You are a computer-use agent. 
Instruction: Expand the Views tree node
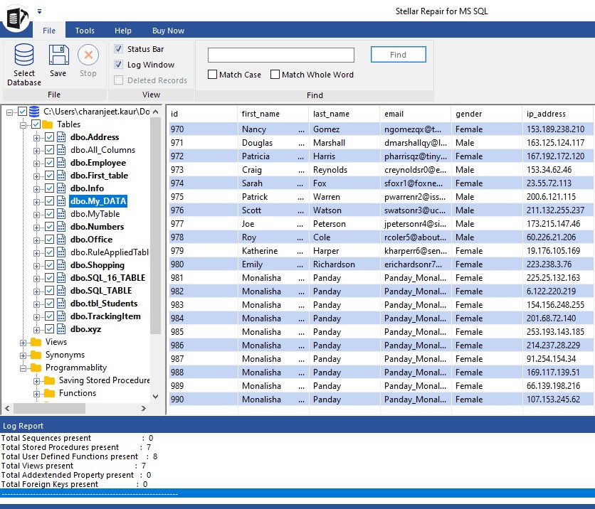click(x=23, y=342)
